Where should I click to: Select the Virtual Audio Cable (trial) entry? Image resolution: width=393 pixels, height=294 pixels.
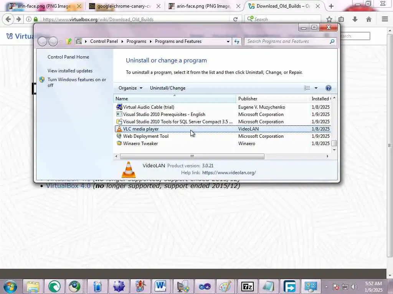(x=223, y=107)
